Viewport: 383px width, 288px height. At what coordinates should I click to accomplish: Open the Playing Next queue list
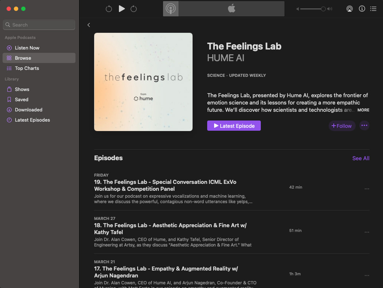(x=373, y=9)
